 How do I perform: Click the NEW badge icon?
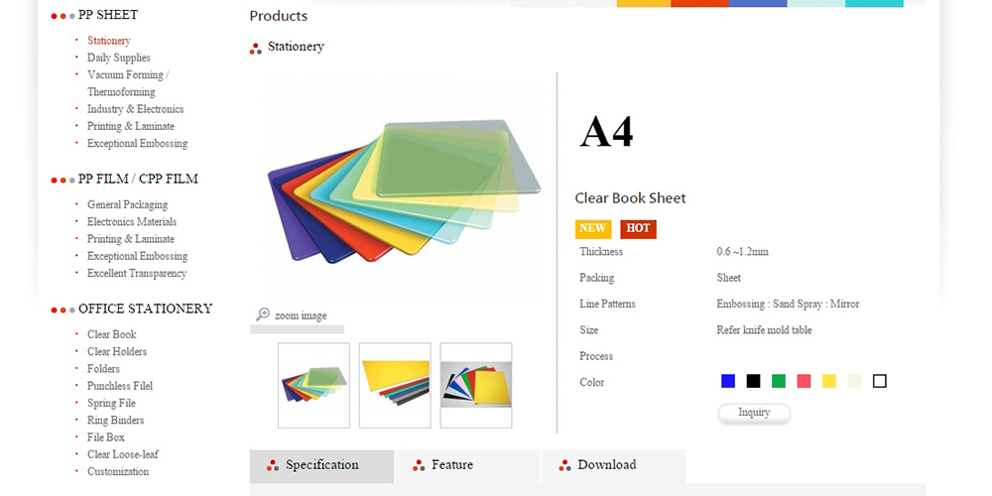tap(593, 229)
